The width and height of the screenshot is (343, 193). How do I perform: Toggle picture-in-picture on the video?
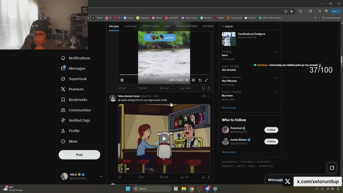tap(200, 80)
